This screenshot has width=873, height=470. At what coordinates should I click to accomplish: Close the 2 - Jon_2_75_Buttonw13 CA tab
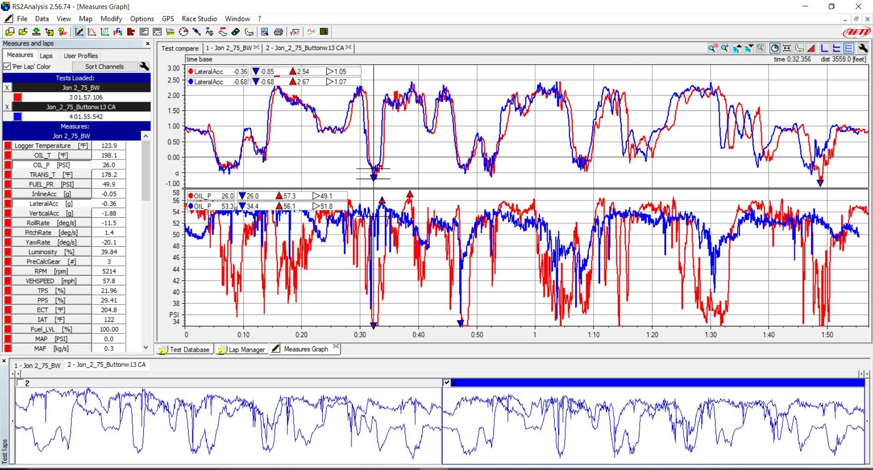[348, 47]
